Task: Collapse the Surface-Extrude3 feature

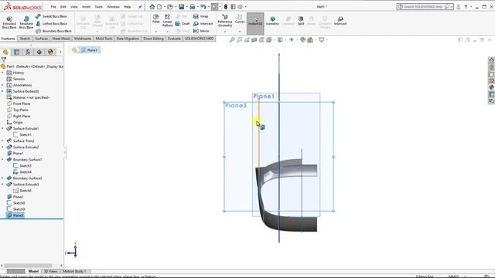Action: [3, 185]
